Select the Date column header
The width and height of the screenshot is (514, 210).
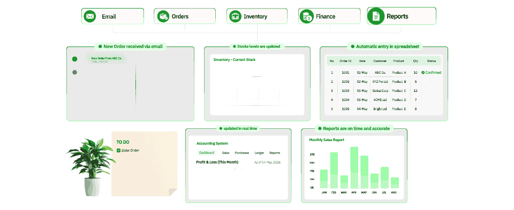362,61
